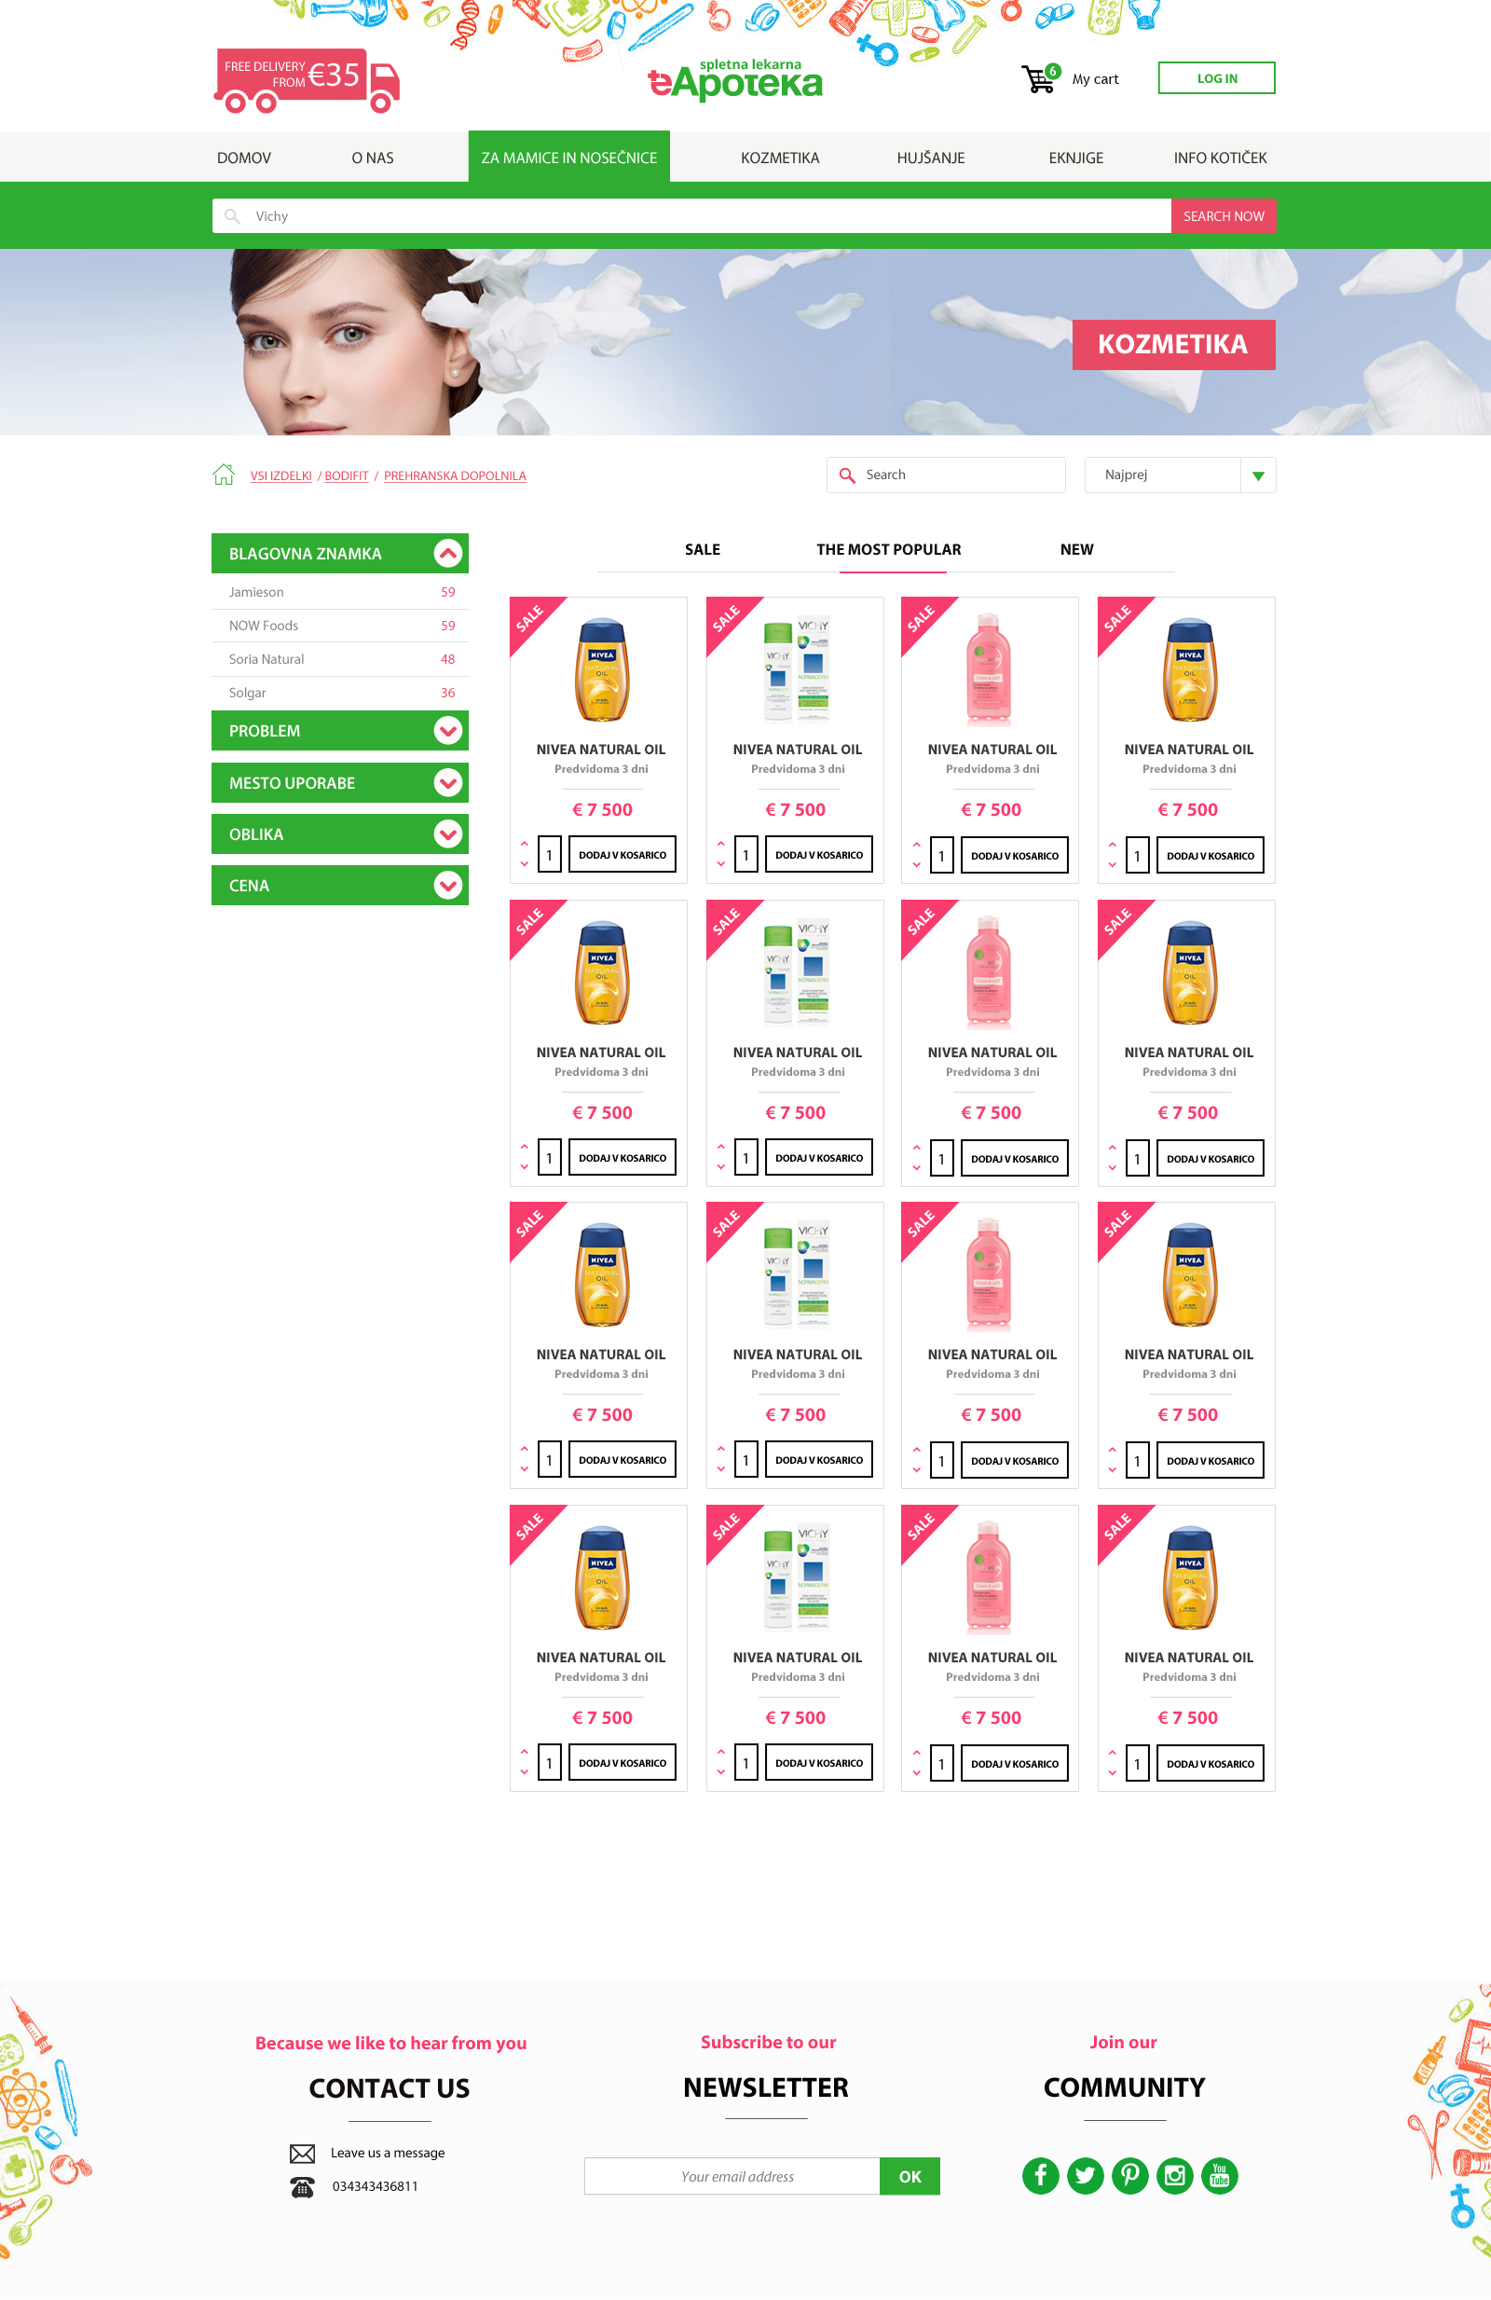1491x2300 pixels.
Task: Open the Facebook community page
Action: 1040,2175
